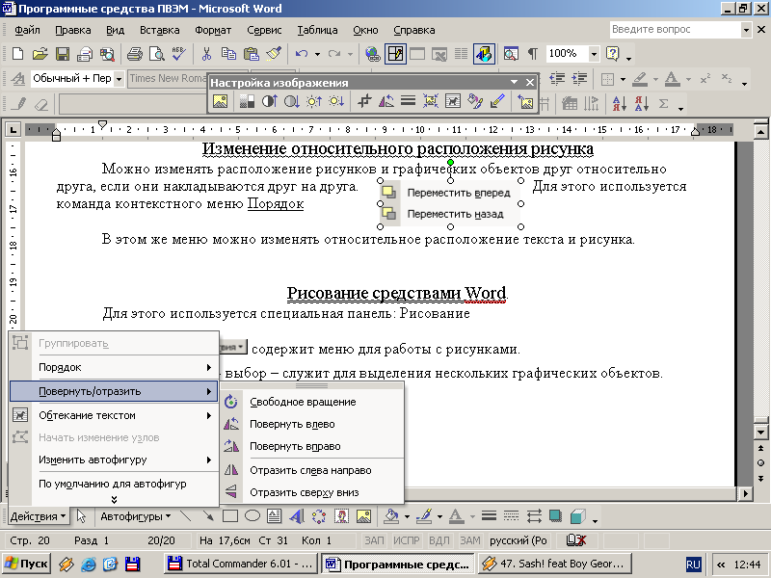Toggle paragraph marks ¶ display

pos(533,54)
